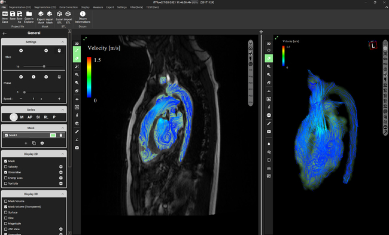
Task: Open Vorticity settings gear
Action: pos(61,184)
